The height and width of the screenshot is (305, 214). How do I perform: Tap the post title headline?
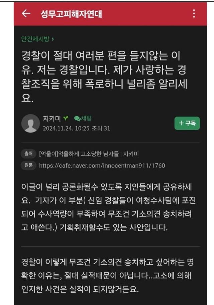[104, 77]
